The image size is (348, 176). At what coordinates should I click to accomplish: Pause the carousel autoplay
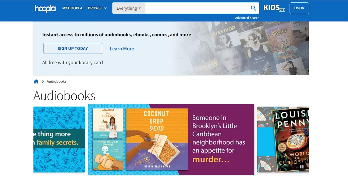[302, 166]
